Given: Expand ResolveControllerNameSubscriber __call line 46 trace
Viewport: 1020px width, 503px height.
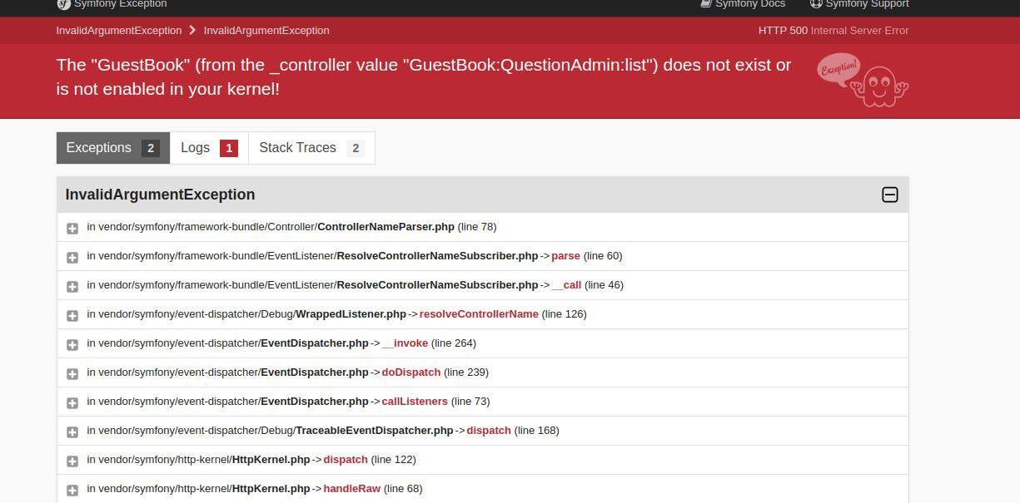Looking at the screenshot, I should 72,286.
